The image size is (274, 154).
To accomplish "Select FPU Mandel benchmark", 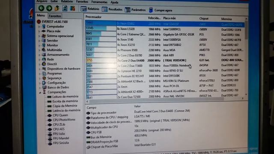I will point(61,138).
